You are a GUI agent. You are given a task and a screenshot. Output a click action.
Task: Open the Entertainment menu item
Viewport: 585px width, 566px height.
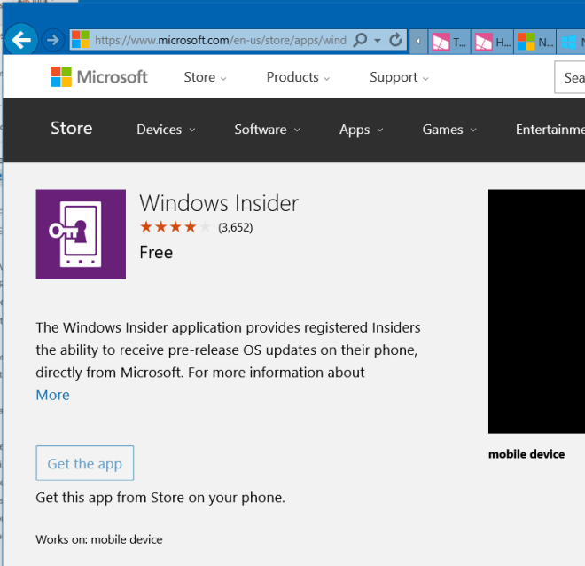pos(550,130)
